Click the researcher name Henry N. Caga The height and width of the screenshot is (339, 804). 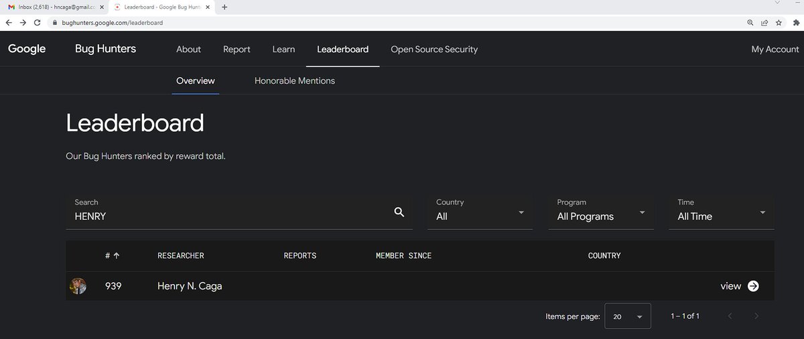190,286
